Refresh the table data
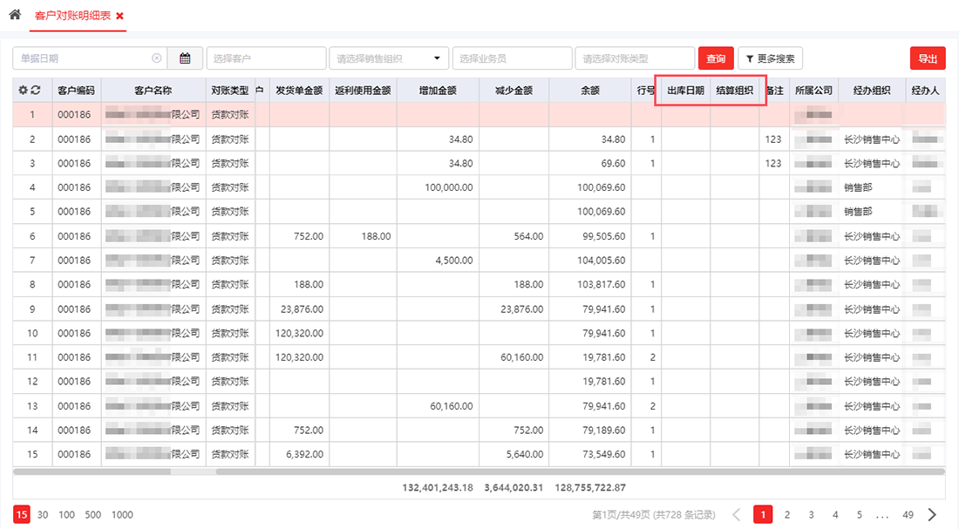This screenshot has width=959, height=529. pos(36,90)
